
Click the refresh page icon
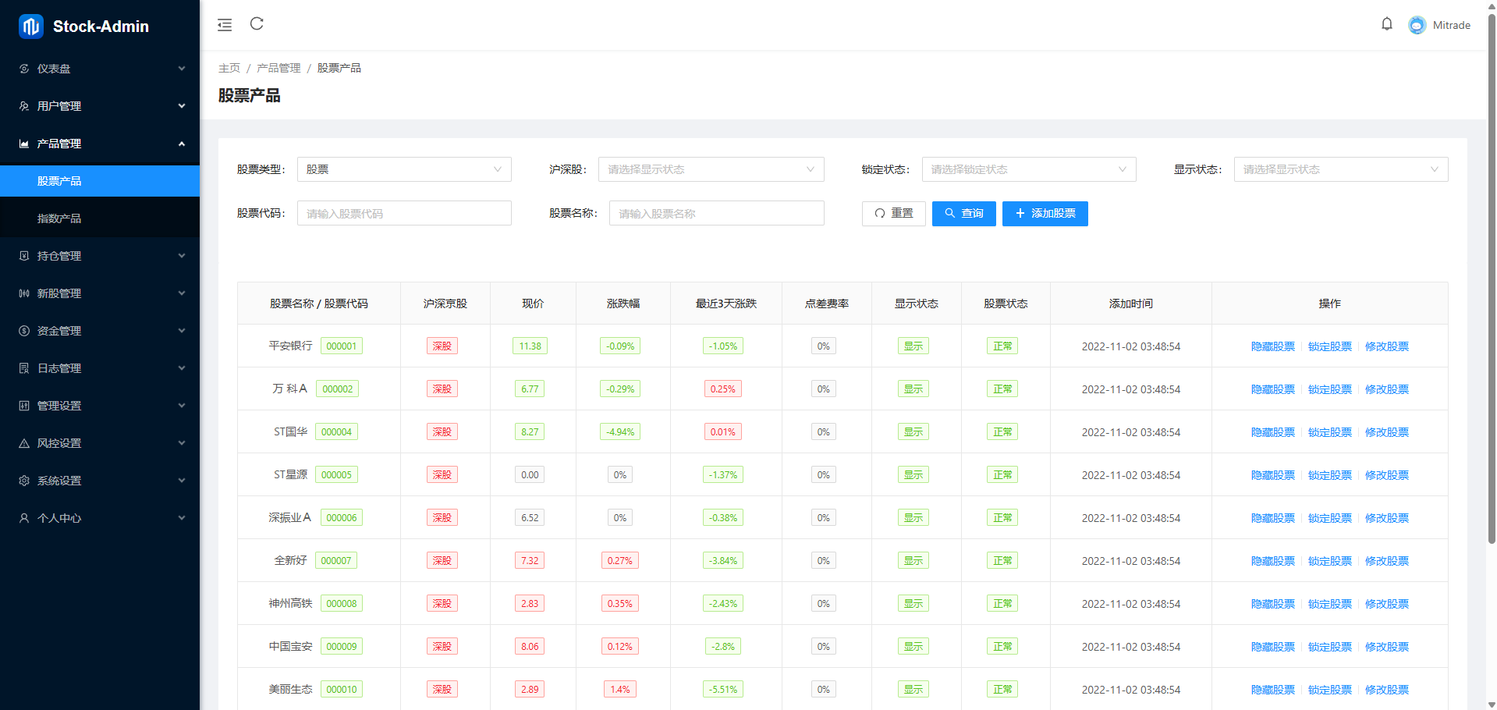[257, 24]
